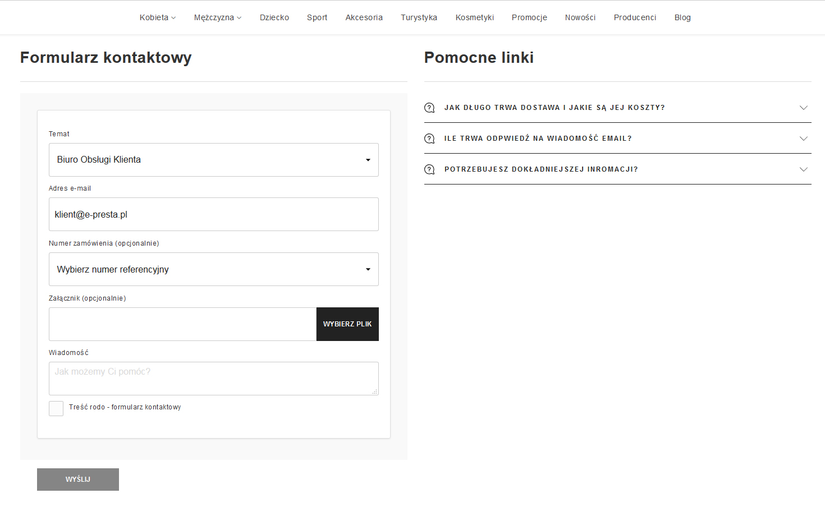This screenshot has width=825, height=507.
Task: Focus the Wiadomość message text area
Action: pos(213,379)
